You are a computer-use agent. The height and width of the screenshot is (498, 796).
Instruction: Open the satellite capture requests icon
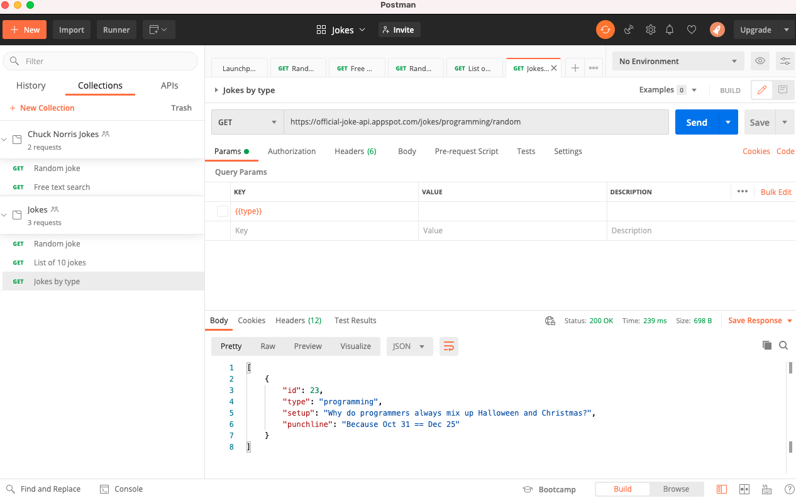pos(629,30)
